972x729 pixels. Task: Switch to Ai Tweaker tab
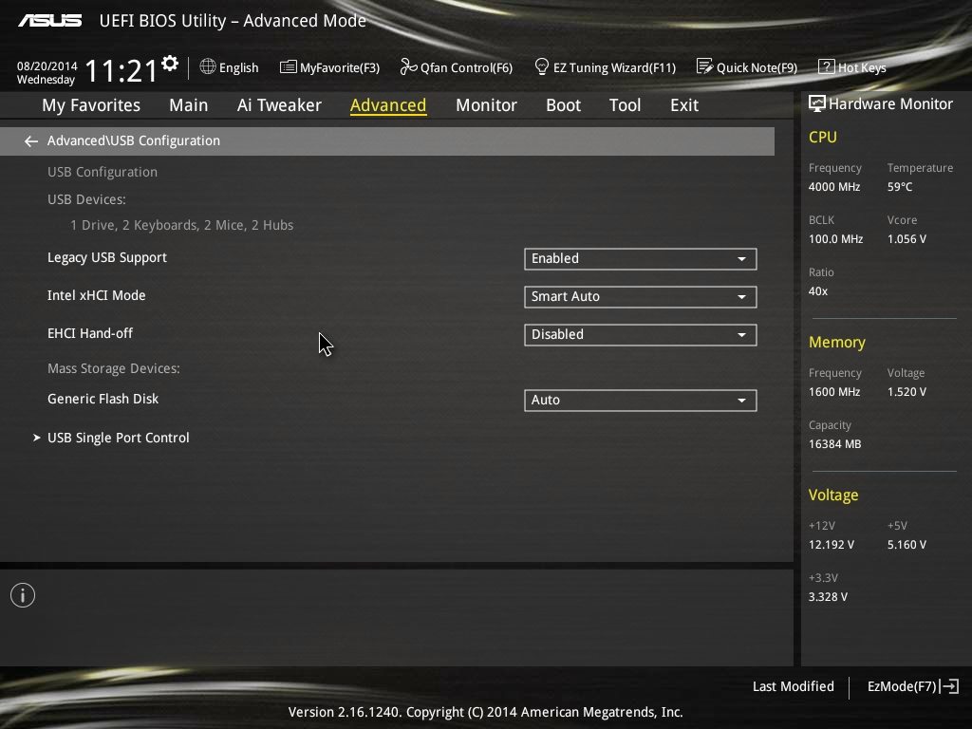(x=279, y=105)
